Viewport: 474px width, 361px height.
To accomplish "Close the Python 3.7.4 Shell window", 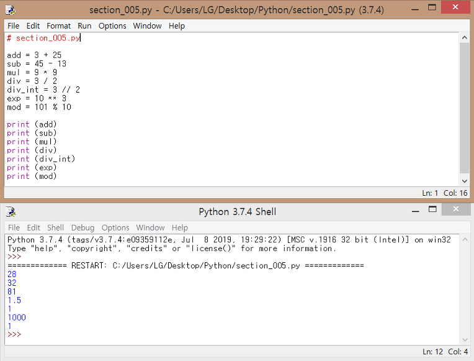I will tap(456, 209).
